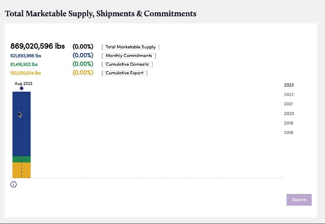Click the green Cumulative Domestic bar segment

point(21,159)
